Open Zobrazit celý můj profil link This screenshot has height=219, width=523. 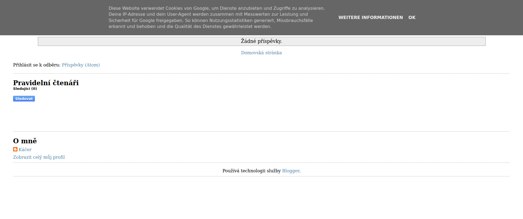39,157
